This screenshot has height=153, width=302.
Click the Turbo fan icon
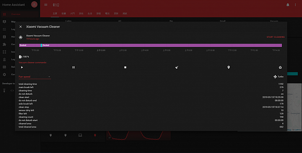[275, 77]
